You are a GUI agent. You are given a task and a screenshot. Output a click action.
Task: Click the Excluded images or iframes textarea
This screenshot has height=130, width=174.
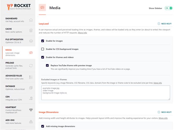[106, 93]
